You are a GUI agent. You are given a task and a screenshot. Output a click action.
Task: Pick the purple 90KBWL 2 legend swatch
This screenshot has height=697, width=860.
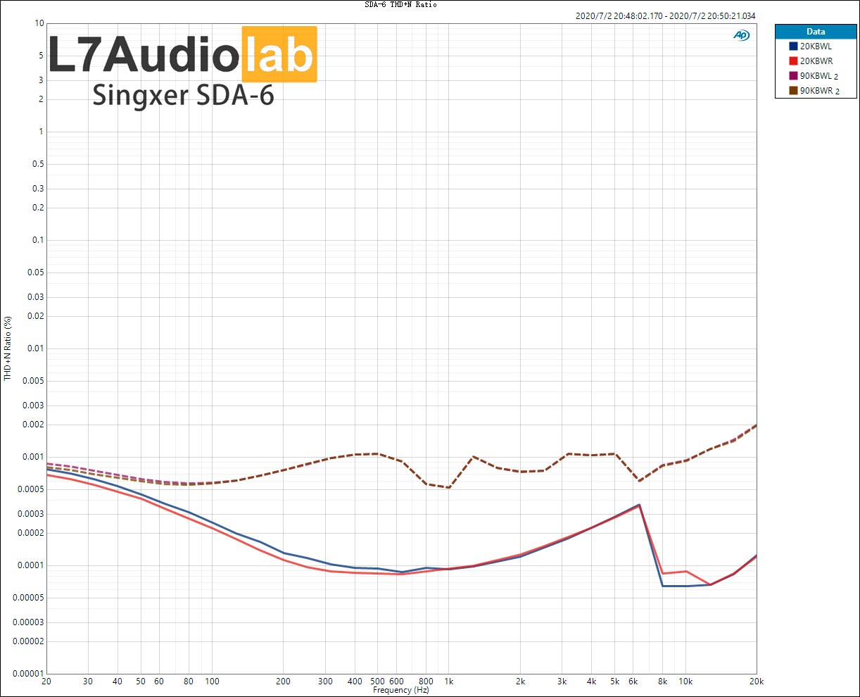tap(793, 76)
